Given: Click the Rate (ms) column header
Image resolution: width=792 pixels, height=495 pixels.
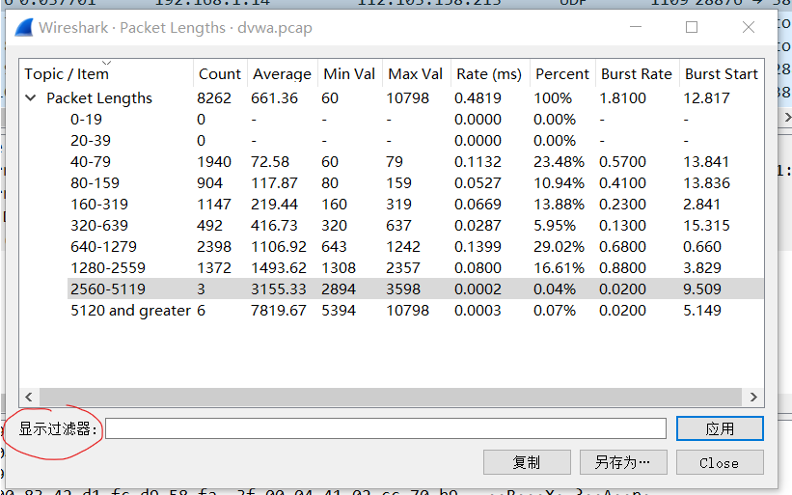Looking at the screenshot, I should click(489, 73).
